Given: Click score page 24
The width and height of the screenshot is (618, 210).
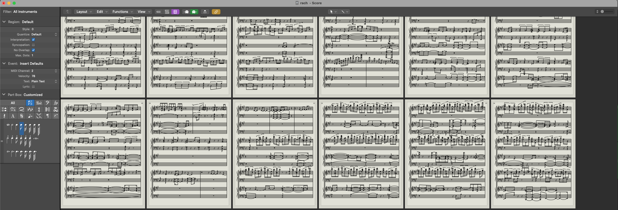Looking at the screenshot, I should (533, 154).
